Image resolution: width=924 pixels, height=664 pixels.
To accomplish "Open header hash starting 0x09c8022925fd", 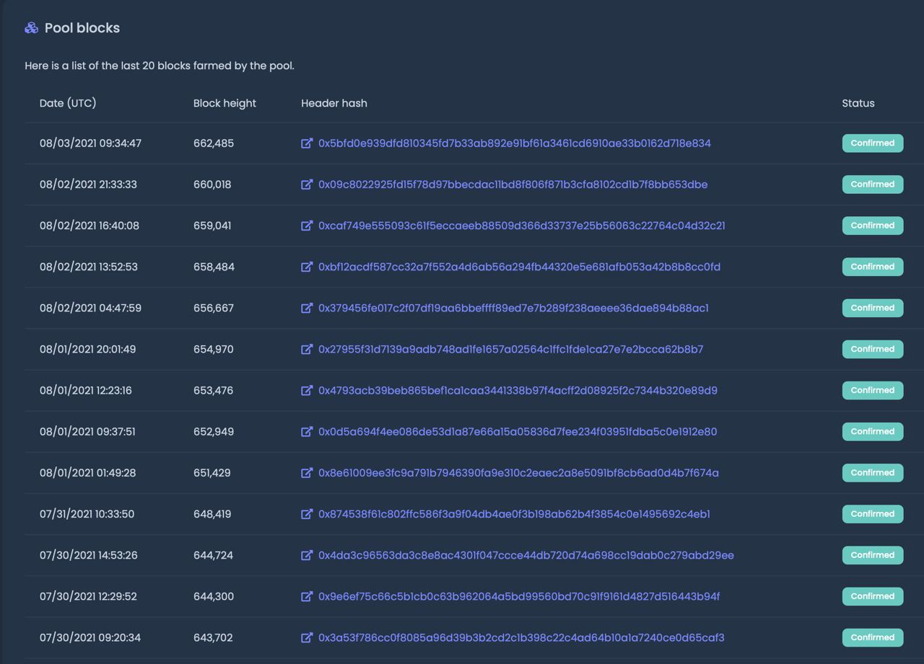I will tap(513, 185).
